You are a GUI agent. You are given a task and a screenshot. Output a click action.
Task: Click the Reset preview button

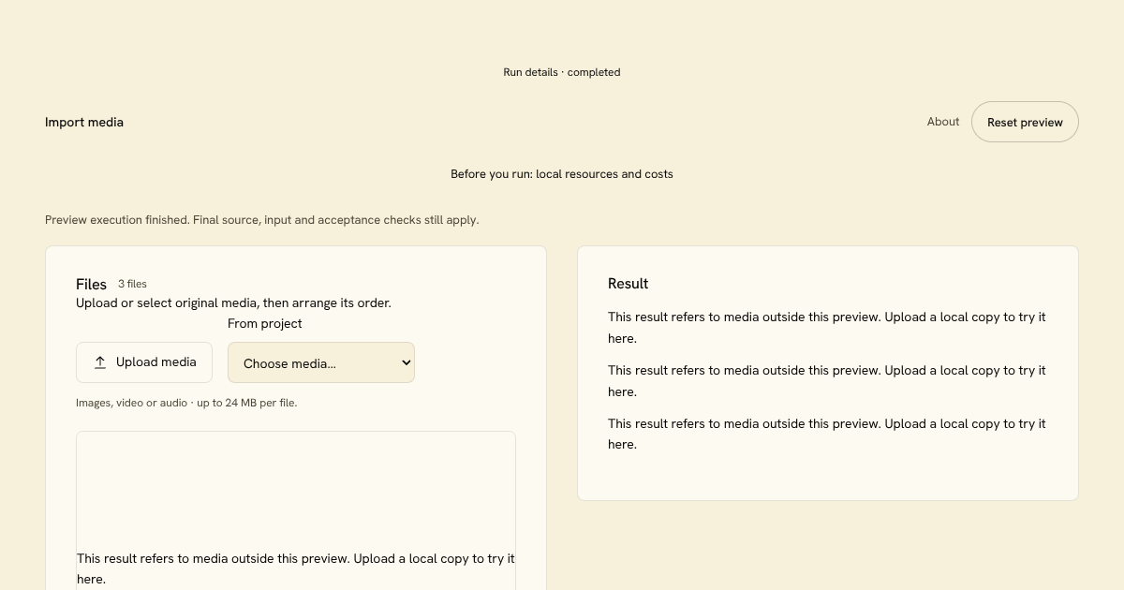pos(1025,122)
